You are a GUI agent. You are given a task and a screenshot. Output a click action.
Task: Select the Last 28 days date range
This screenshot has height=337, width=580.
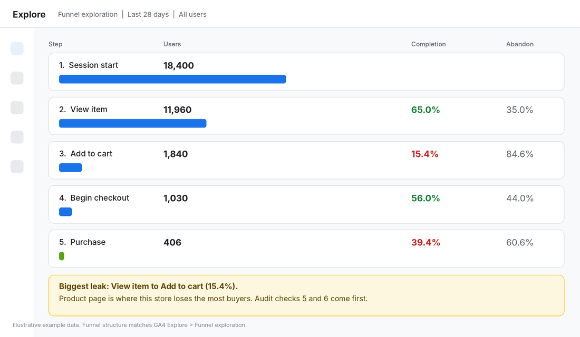(x=148, y=14)
